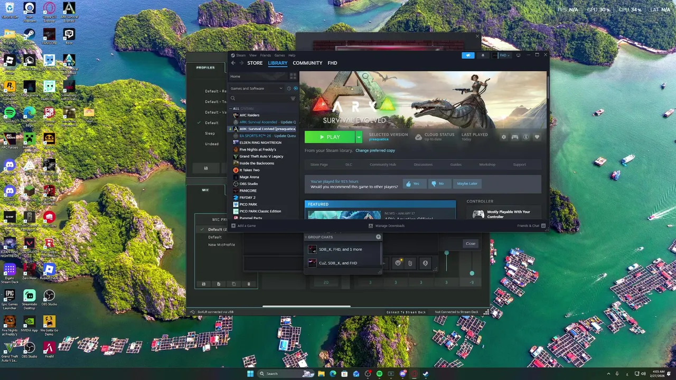Image resolution: width=676 pixels, height=380 pixels.
Task: Open the COMMUNITY tab
Action: click(307, 63)
